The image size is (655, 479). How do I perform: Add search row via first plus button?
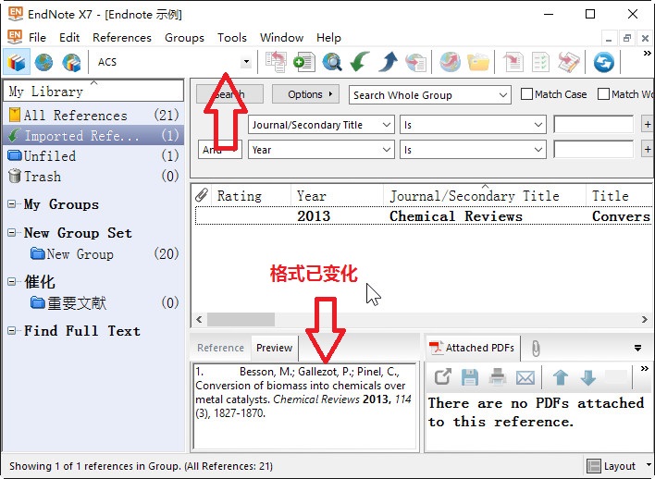coord(647,125)
